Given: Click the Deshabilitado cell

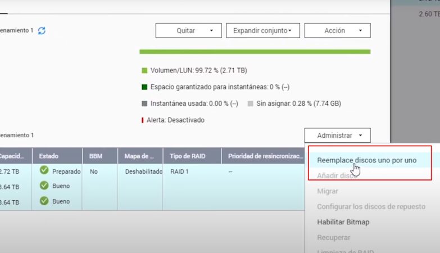Looking at the screenshot, I should (144, 171).
